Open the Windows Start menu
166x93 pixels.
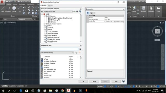3,91
